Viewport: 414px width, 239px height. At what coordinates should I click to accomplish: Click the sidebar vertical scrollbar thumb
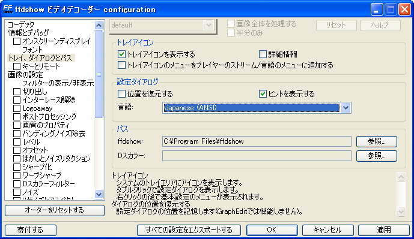click(x=99, y=74)
